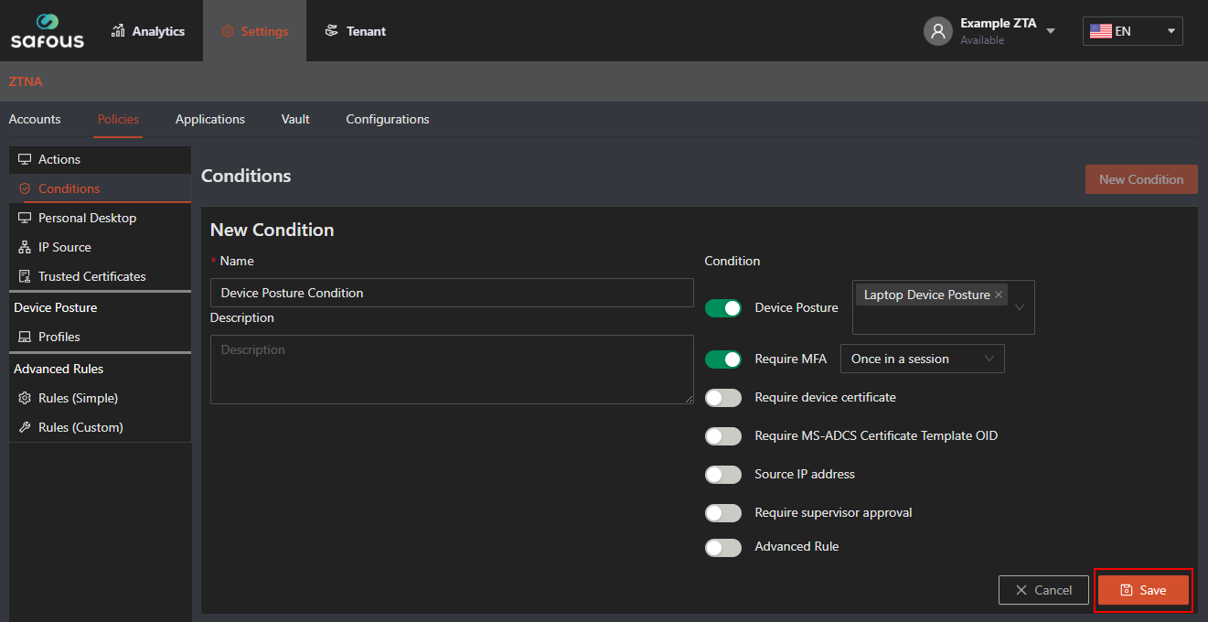Click the Analytics chart icon

click(118, 31)
